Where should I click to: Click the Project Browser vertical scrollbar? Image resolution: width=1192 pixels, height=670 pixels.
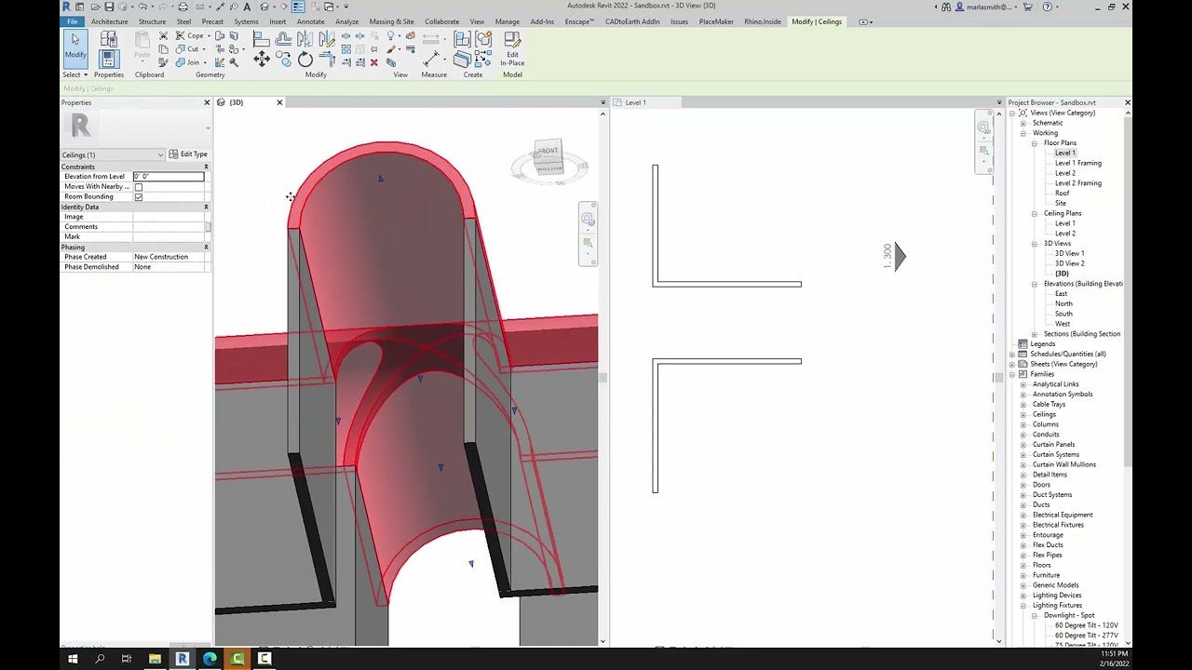pyautogui.click(x=1129, y=292)
